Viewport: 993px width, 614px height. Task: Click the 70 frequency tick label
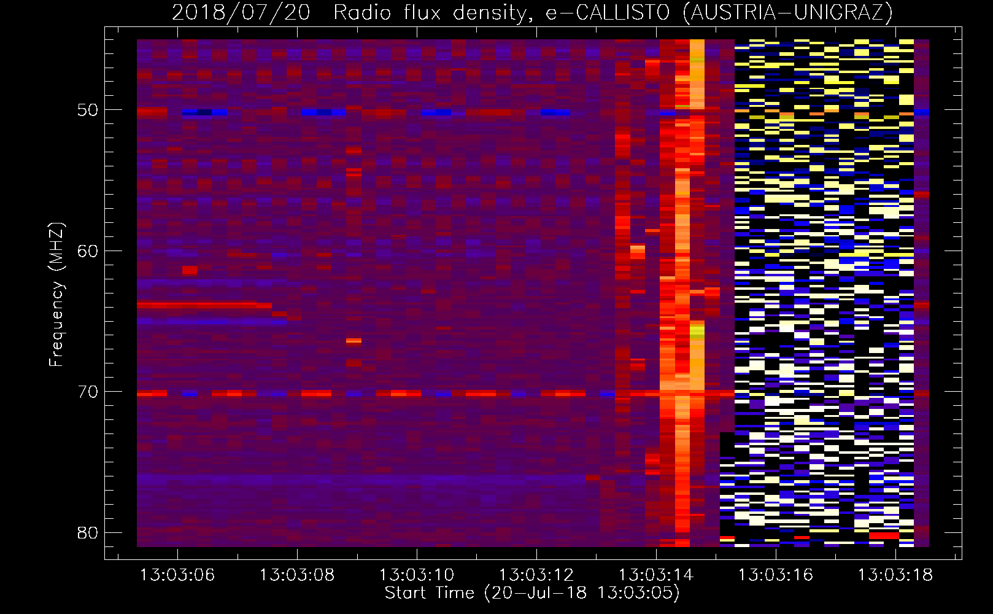(88, 392)
